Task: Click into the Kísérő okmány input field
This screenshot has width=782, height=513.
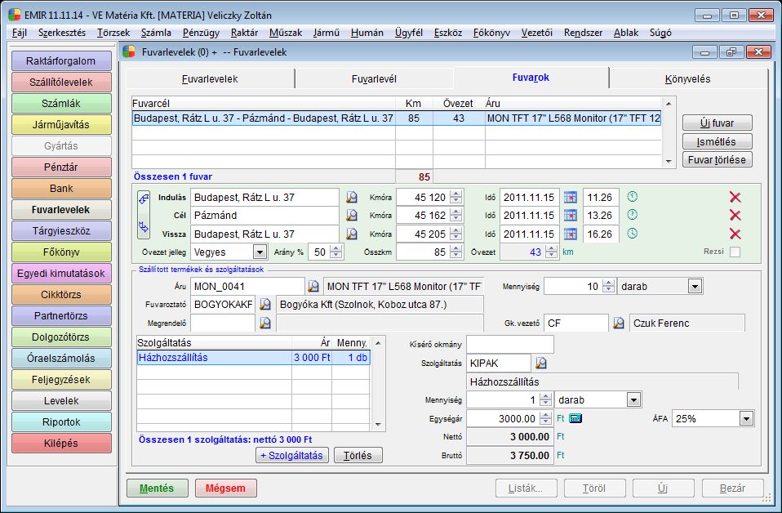Action: click(509, 345)
